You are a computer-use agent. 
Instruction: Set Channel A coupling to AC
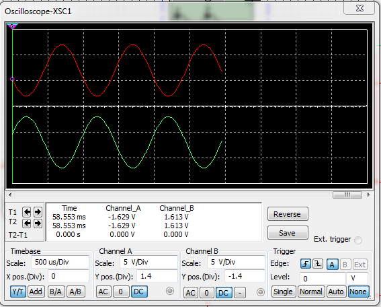[103, 292]
